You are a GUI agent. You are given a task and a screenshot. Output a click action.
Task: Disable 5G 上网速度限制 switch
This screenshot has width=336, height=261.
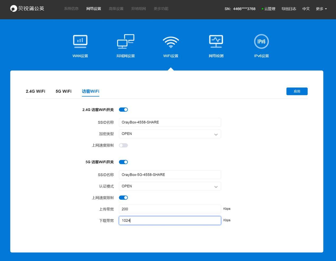tap(123, 198)
